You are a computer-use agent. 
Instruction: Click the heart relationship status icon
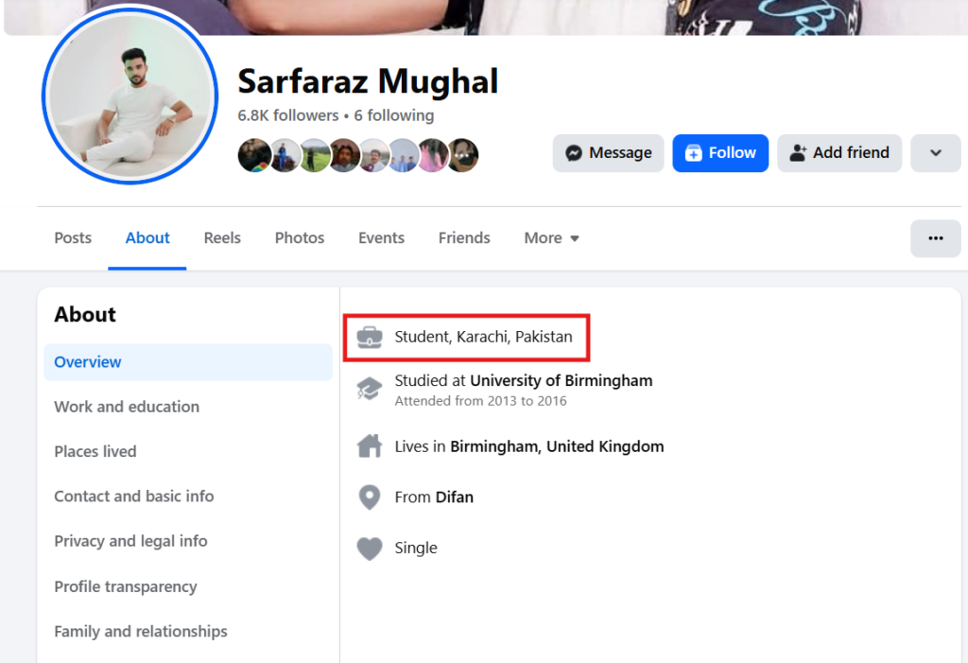click(x=370, y=549)
